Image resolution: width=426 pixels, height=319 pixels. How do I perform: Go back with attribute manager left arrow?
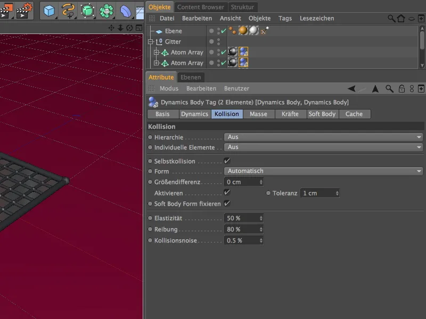[x=351, y=89]
